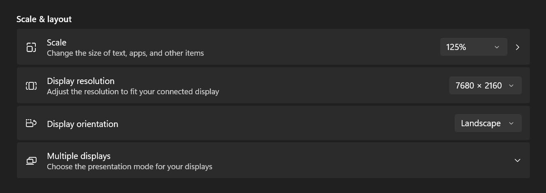
Task: Select the Scale row title
Action: [x=57, y=43]
